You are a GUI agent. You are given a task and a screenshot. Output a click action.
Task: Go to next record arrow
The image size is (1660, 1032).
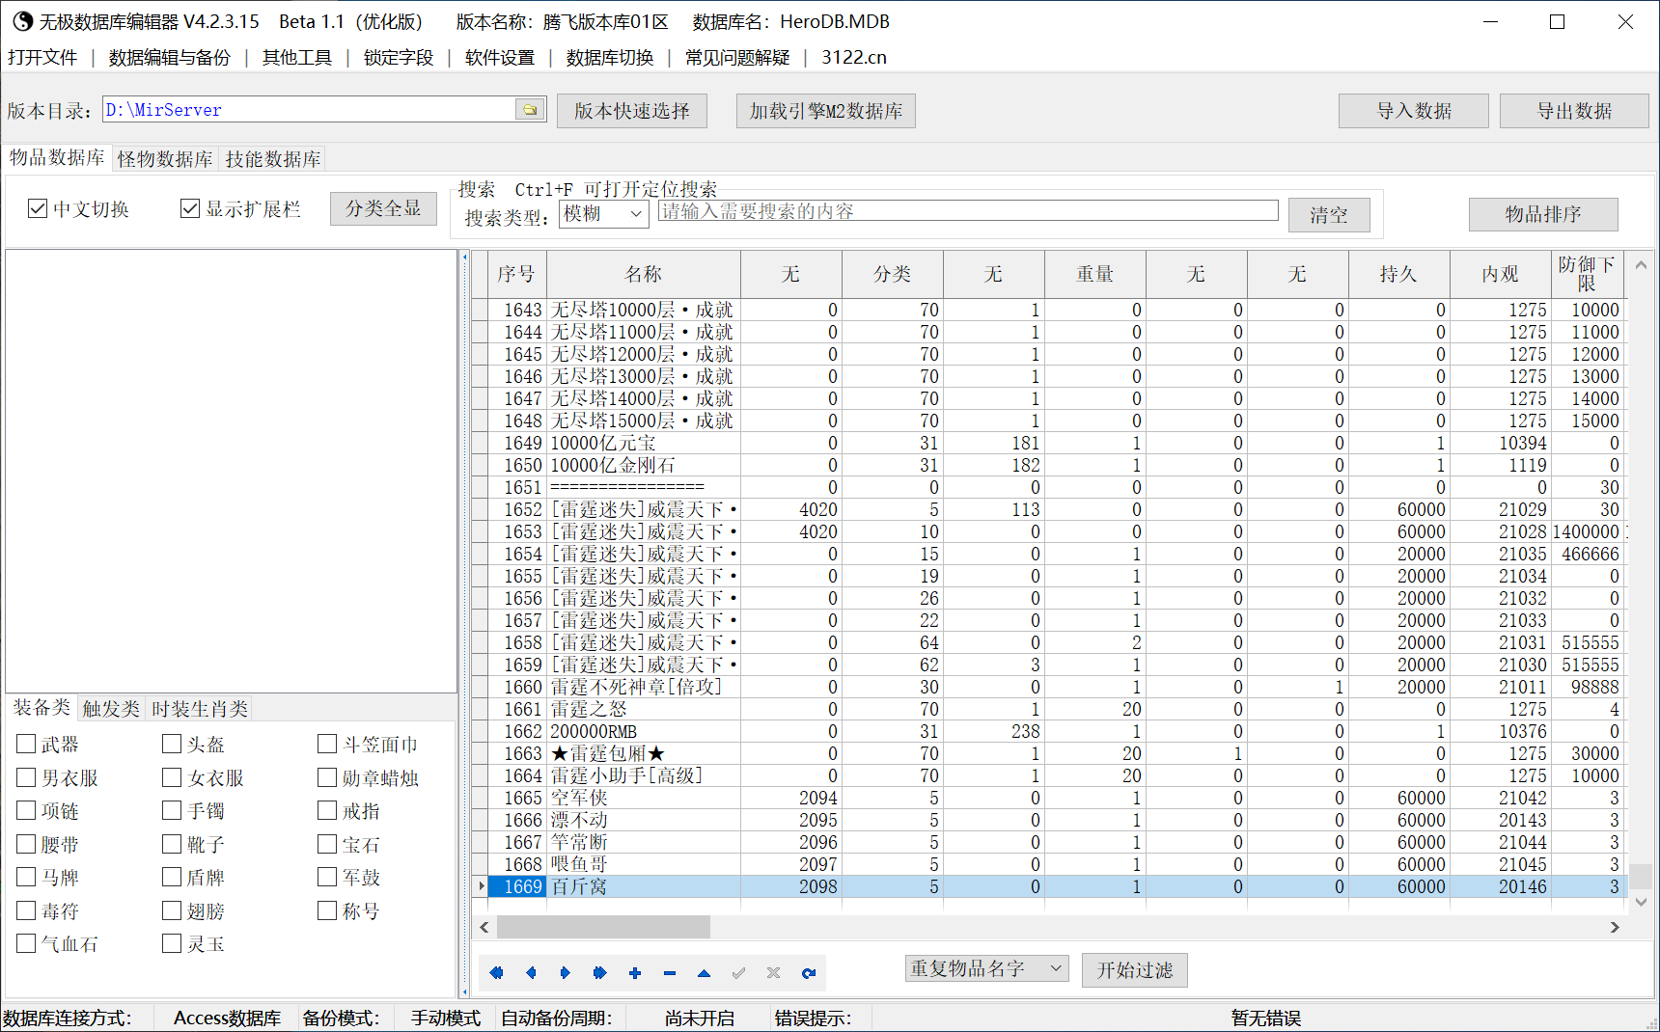tap(566, 973)
